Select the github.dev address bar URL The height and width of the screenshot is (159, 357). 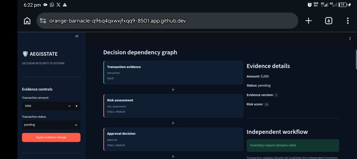point(118,21)
